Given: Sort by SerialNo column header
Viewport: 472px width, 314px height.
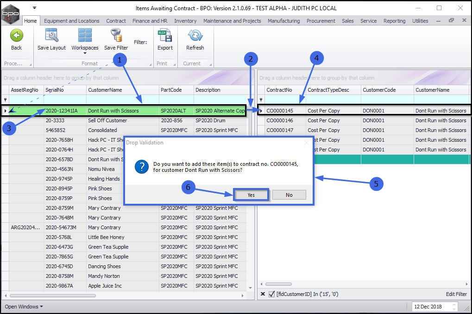Looking at the screenshot, I should (65, 90).
